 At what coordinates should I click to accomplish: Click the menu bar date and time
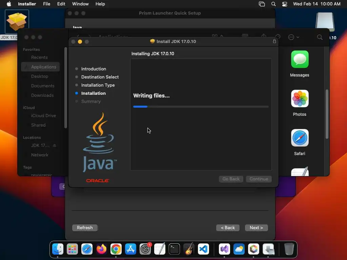[317, 4]
